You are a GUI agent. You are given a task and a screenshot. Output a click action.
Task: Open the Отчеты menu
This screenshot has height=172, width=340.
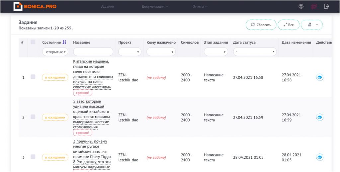(x=200, y=6)
